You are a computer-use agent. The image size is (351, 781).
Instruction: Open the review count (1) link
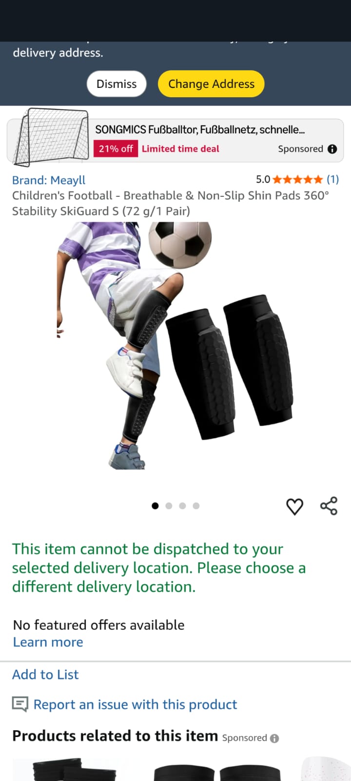tap(333, 179)
